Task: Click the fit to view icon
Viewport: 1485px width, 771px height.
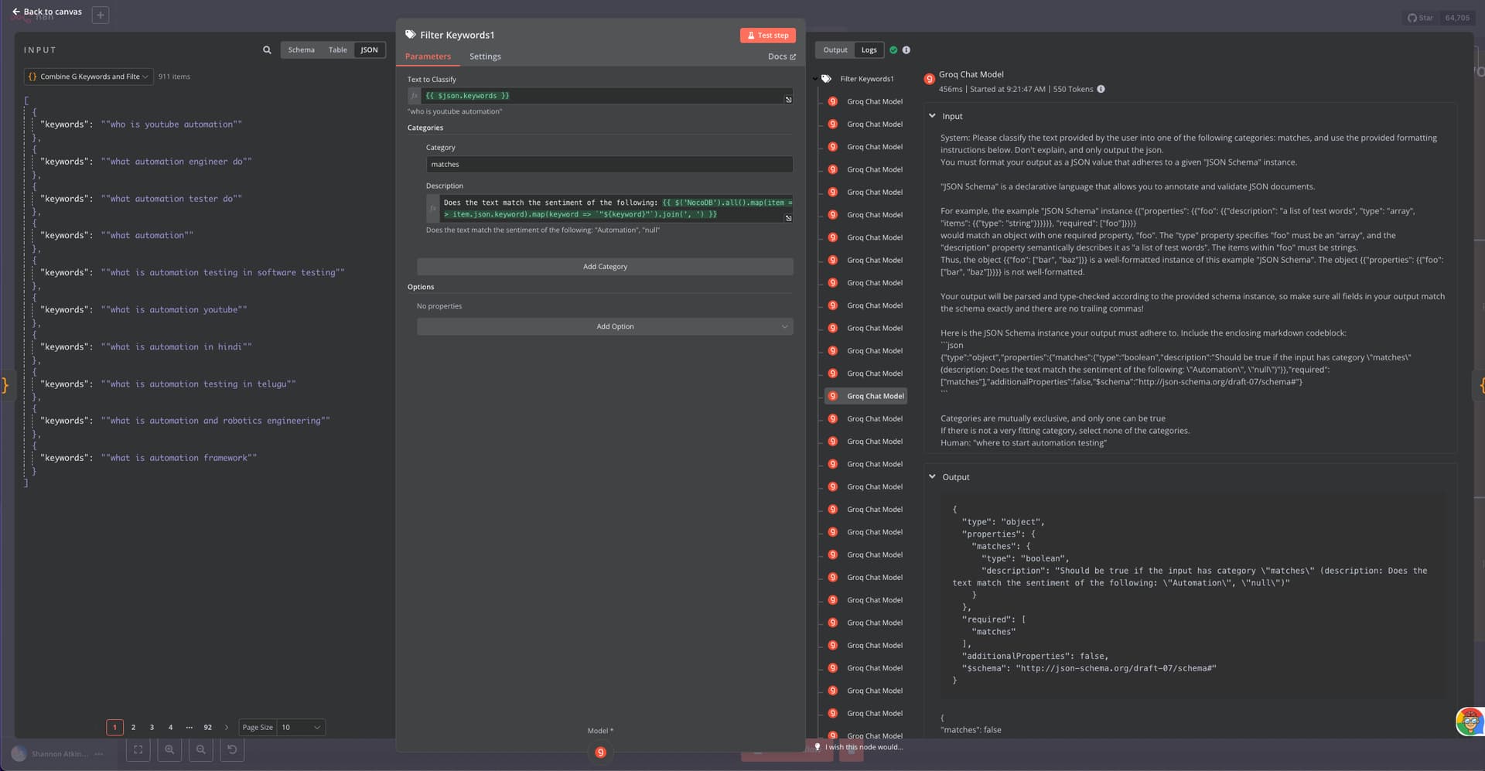Action: point(138,749)
